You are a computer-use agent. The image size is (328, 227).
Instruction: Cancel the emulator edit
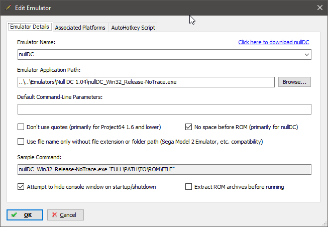(65, 215)
